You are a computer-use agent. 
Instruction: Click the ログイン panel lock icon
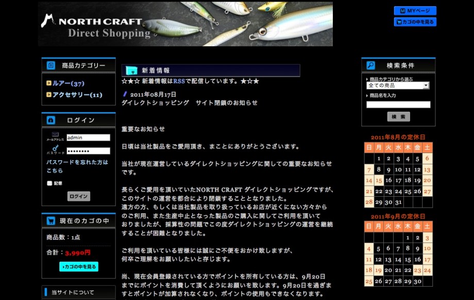click(51, 120)
